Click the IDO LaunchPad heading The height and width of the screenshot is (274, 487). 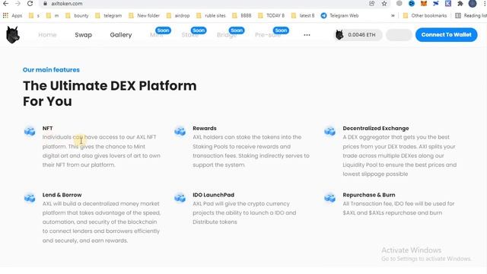213,195
